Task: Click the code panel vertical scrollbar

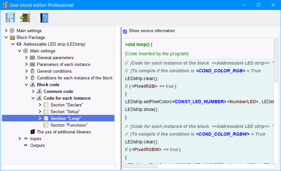Action: point(276,61)
